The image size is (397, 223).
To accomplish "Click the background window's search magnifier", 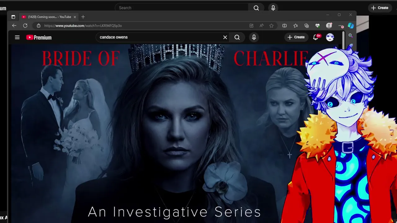I will click(256, 8).
